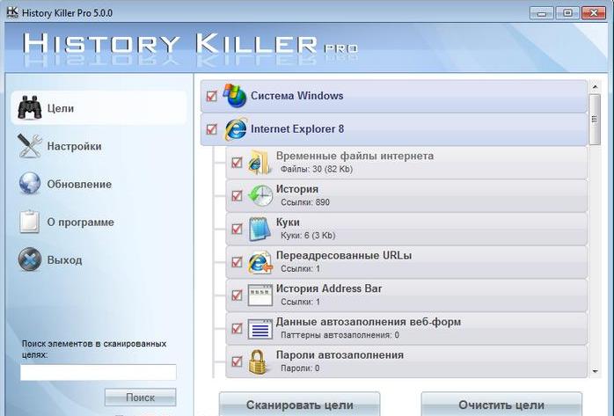Click the window icon of История Address Bar
614x416 pixels.
[x=260, y=296]
